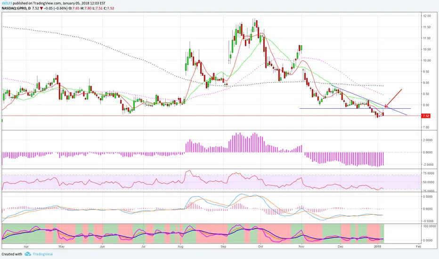The width and height of the screenshot is (439, 259).
Task: Click the May label on time axis
Action: pos(62,247)
